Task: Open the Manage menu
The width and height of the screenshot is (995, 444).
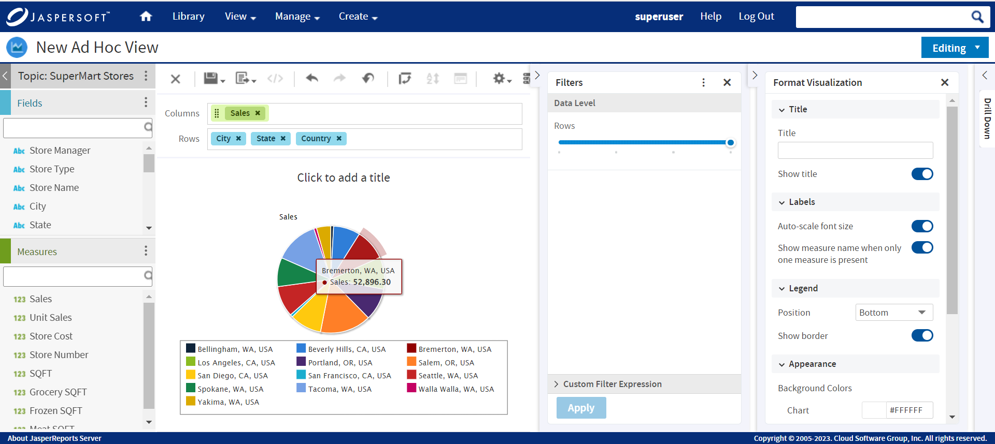Action: [x=297, y=17]
